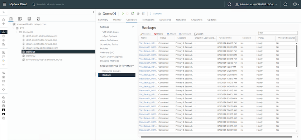Click the Rename button
This screenshot has width=301, height=140.
pos(145,34)
